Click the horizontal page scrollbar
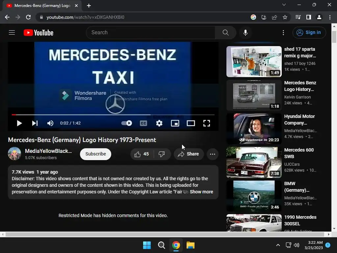The height and width of the screenshot is (253, 337). 165,234
